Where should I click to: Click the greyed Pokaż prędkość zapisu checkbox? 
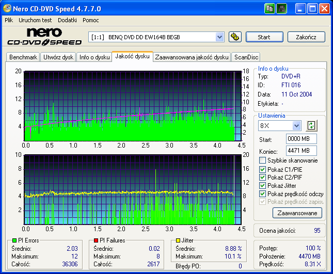[262, 202]
